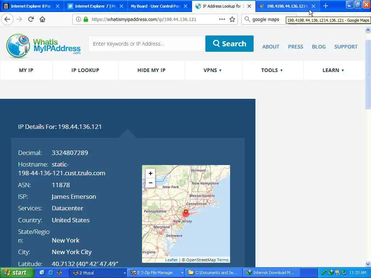
Task: Click the scrollbar down arrow
Action: click(368, 264)
